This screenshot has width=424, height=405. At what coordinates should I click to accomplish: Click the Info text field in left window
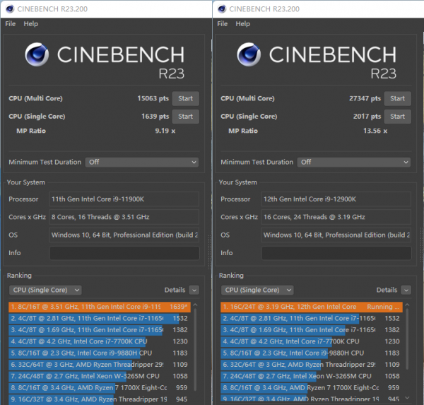(x=124, y=253)
